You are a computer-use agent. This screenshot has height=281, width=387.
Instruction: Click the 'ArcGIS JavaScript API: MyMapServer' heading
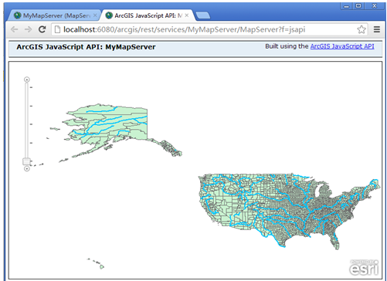[86, 47]
